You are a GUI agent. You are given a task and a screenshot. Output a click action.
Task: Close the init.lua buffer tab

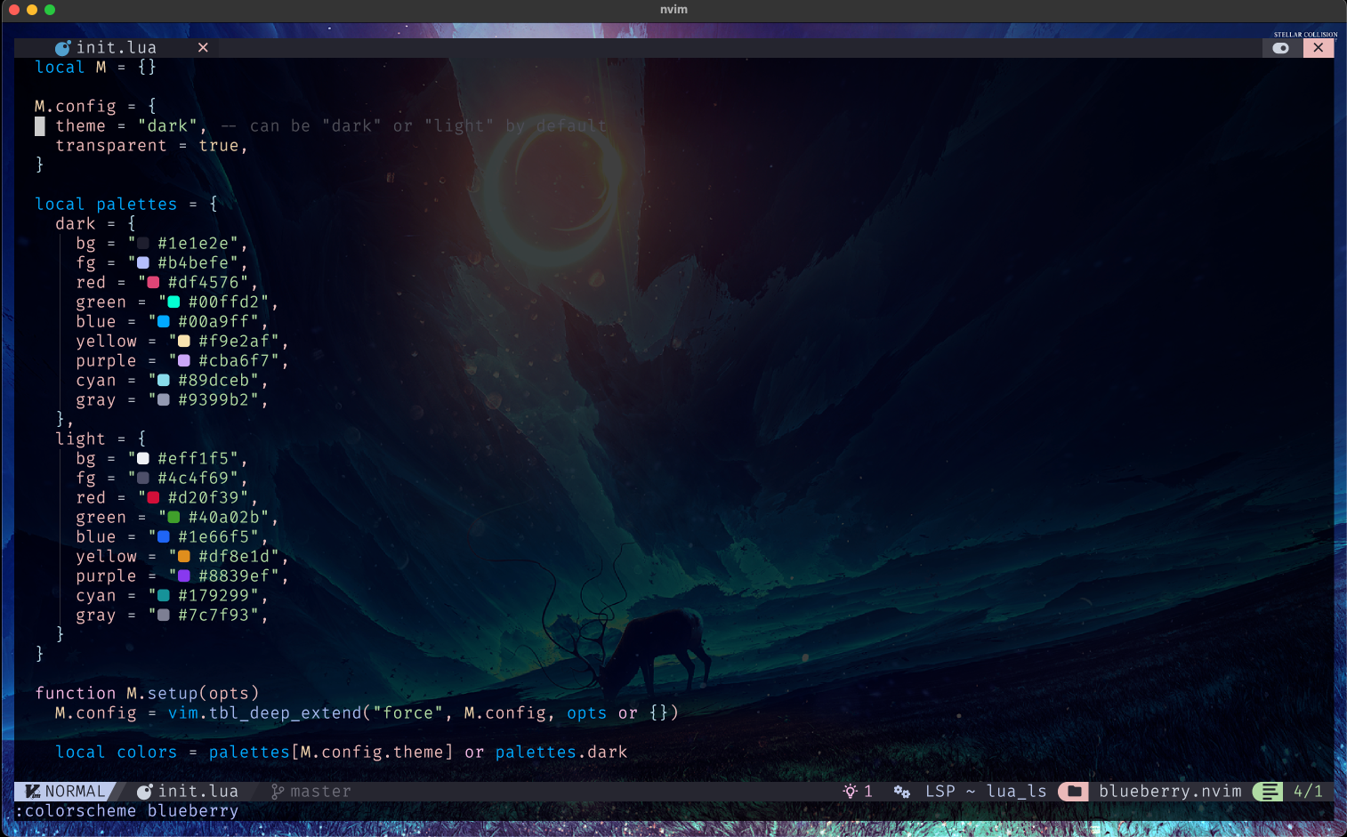click(203, 48)
